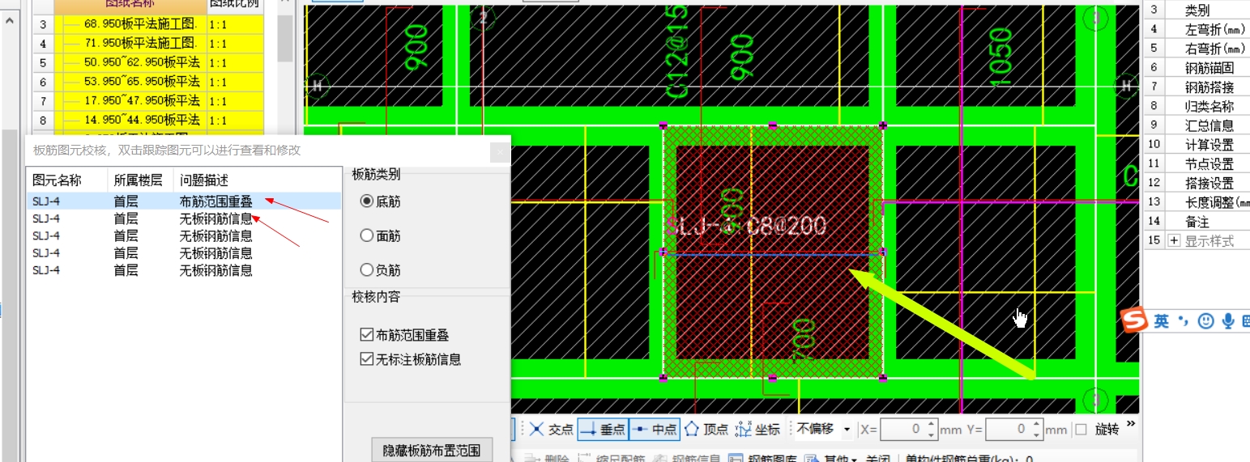
Task: Uncheck the 无标注板筋信息 checkbox
Action: point(366,359)
